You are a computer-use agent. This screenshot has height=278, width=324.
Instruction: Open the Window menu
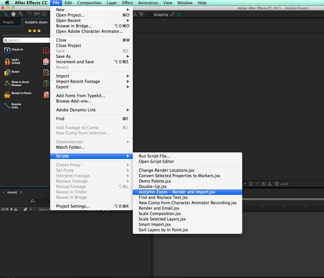(185, 3)
